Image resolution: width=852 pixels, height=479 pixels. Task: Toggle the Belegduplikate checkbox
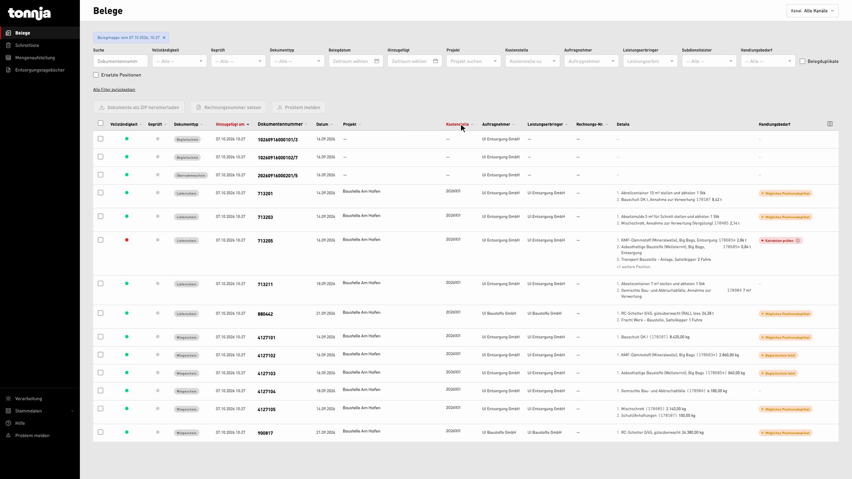[802, 61]
